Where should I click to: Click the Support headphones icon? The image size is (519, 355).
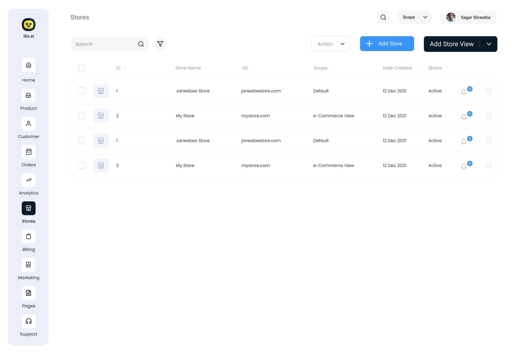click(x=29, y=321)
